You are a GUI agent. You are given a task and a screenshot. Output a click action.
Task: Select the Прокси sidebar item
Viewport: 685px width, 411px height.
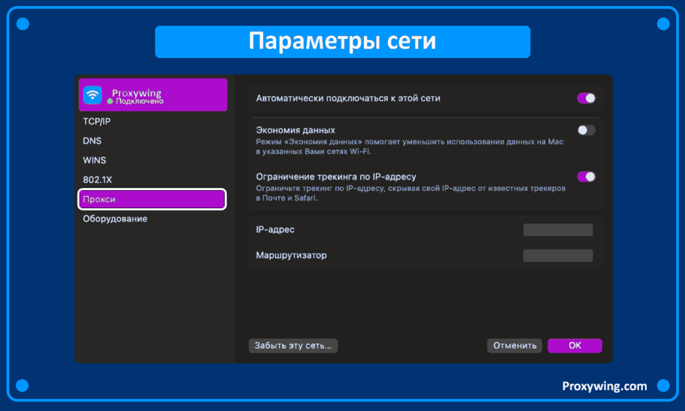coord(152,199)
